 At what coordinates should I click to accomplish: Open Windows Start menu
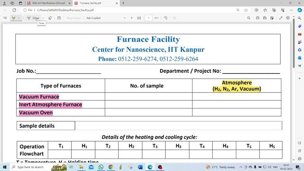(4, 167)
